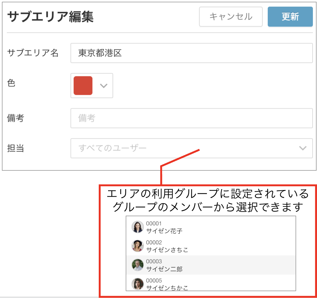The width and height of the screenshot is (317, 298).
Task: Select user 00001 サイゼン花子
Action: point(211,227)
